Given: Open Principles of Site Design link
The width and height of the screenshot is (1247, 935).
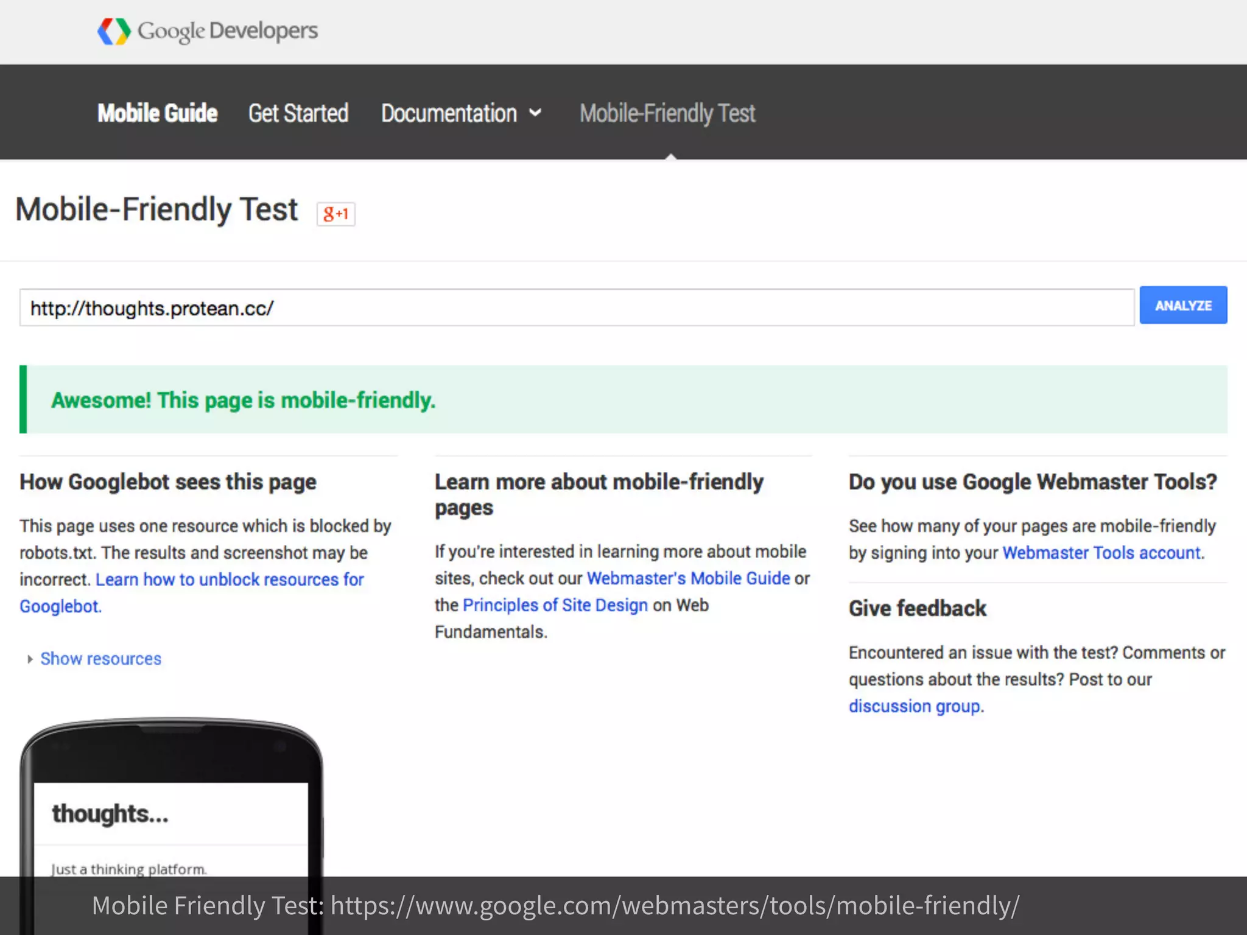Looking at the screenshot, I should click(555, 605).
